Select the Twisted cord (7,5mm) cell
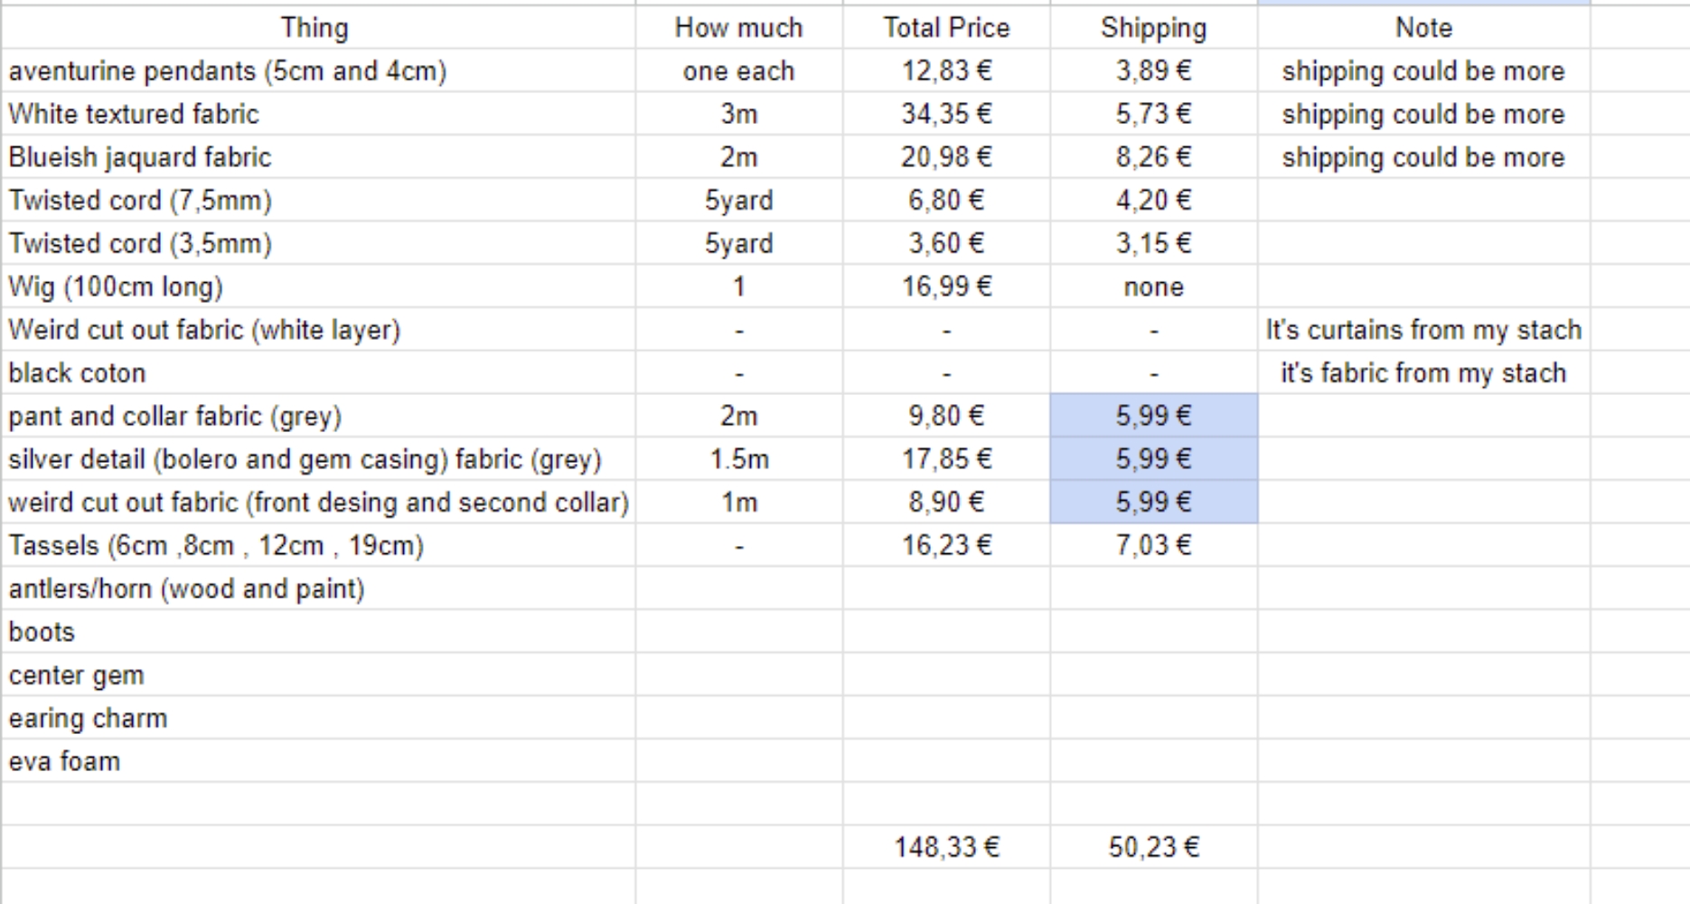The height and width of the screenshot is (904, 1690). tap(140, 201)
